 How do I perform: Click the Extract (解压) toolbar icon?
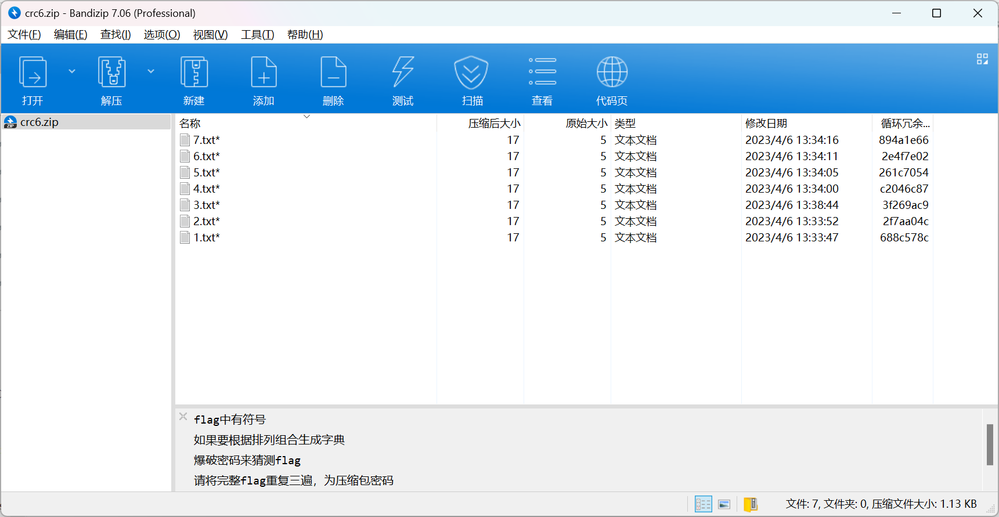(111, 73)
